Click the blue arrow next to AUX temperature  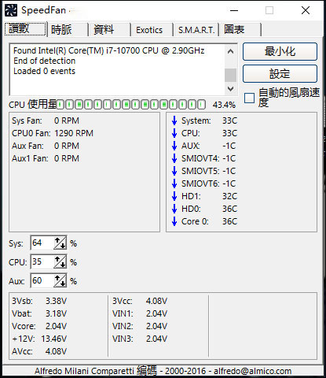(174, 146)
